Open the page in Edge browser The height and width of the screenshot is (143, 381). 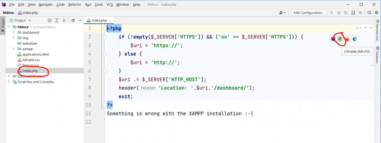click(354, 39)
